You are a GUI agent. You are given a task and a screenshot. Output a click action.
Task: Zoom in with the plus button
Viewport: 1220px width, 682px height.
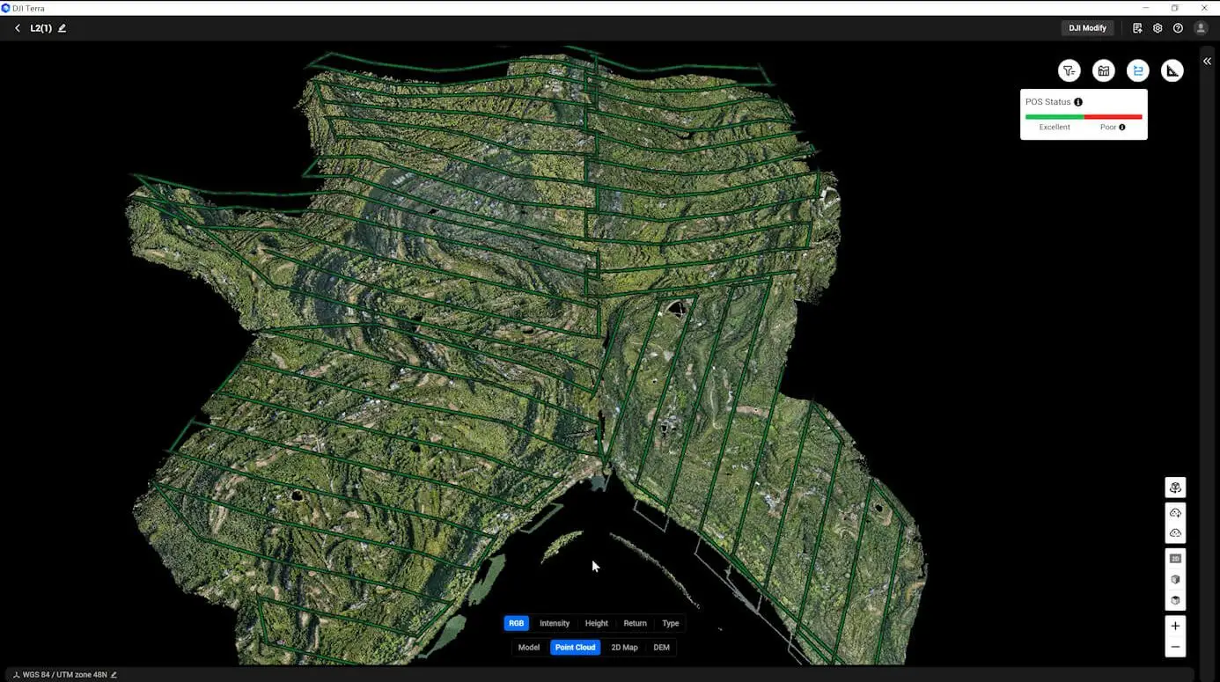pos(1175,627)
